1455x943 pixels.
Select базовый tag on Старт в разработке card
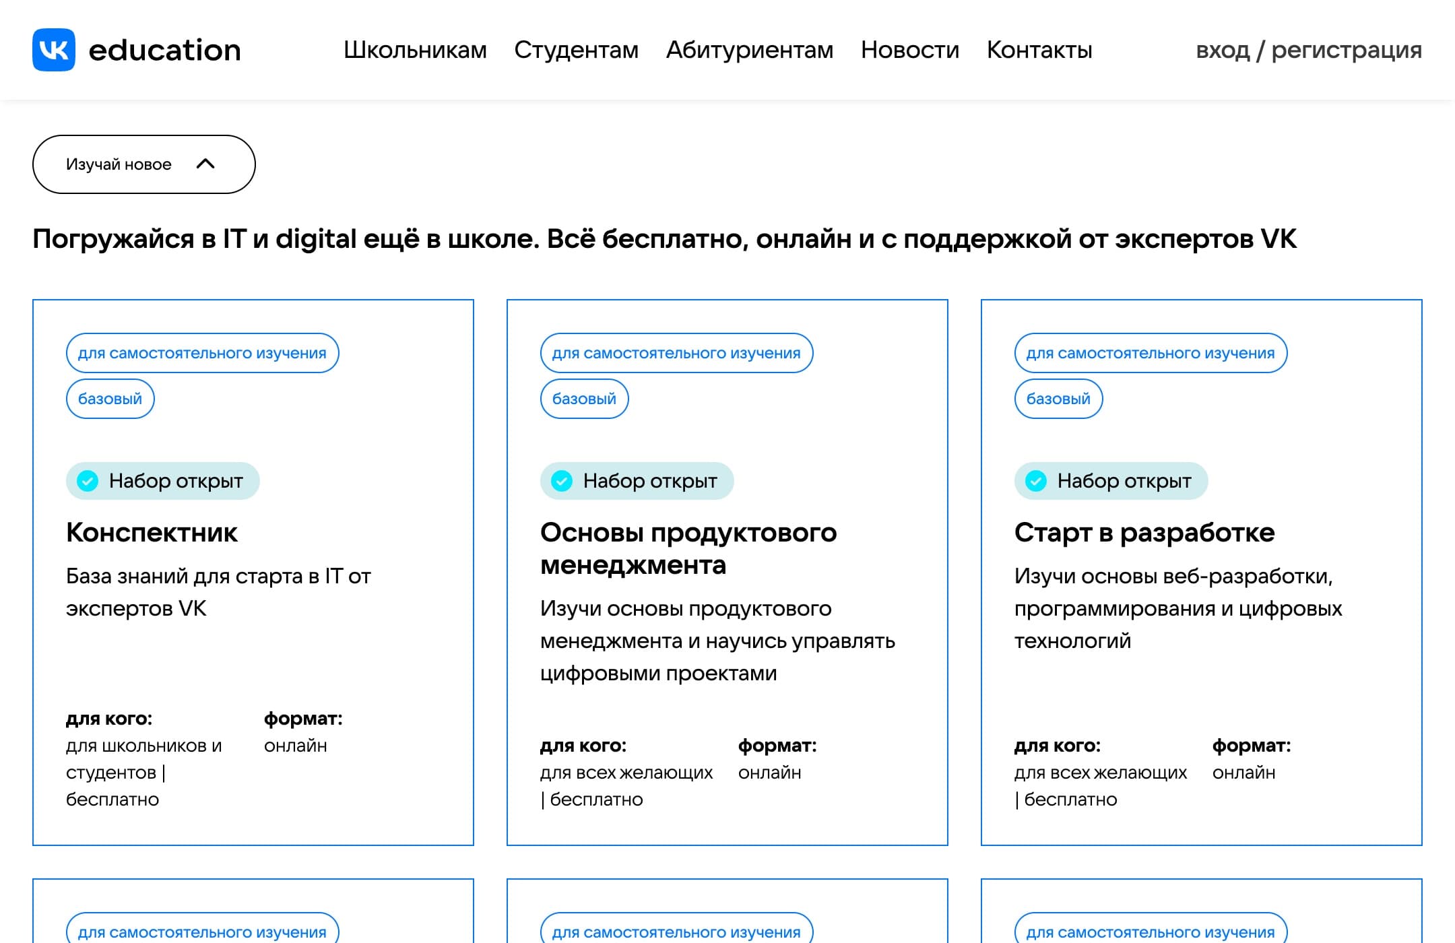click(1059, 399)
